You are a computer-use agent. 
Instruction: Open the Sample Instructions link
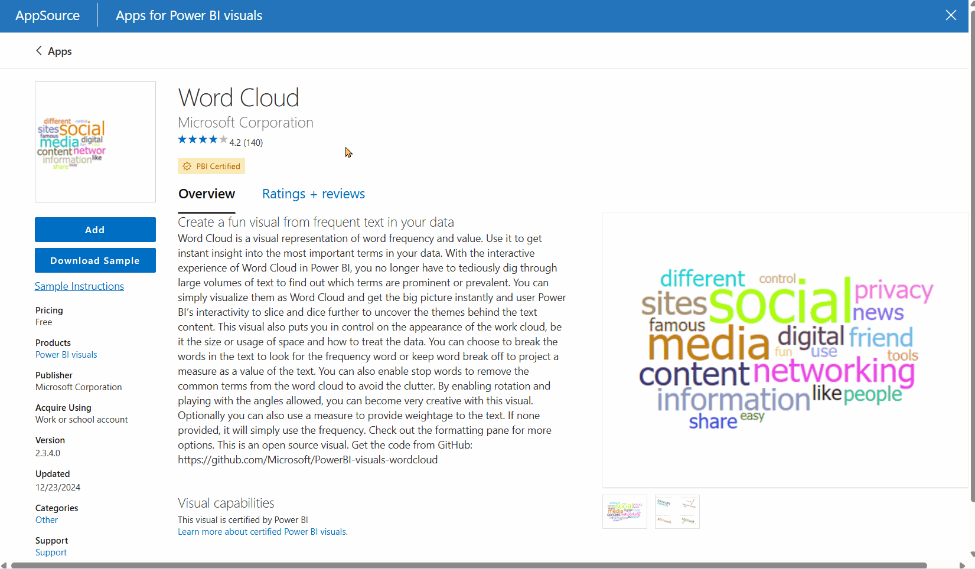[79, 286]
